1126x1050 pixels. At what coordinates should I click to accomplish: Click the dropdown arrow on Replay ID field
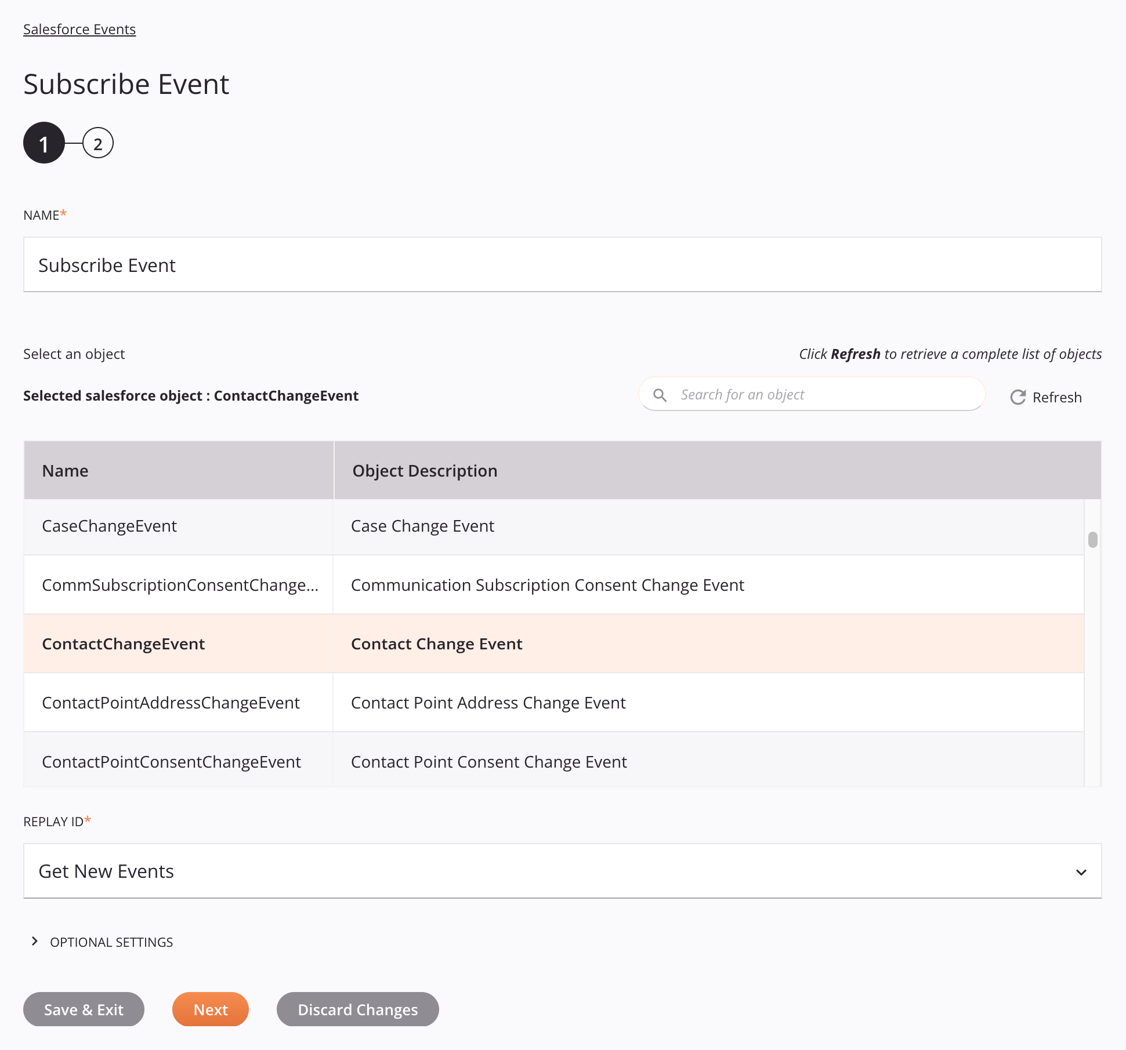(x=1080, y=871)
